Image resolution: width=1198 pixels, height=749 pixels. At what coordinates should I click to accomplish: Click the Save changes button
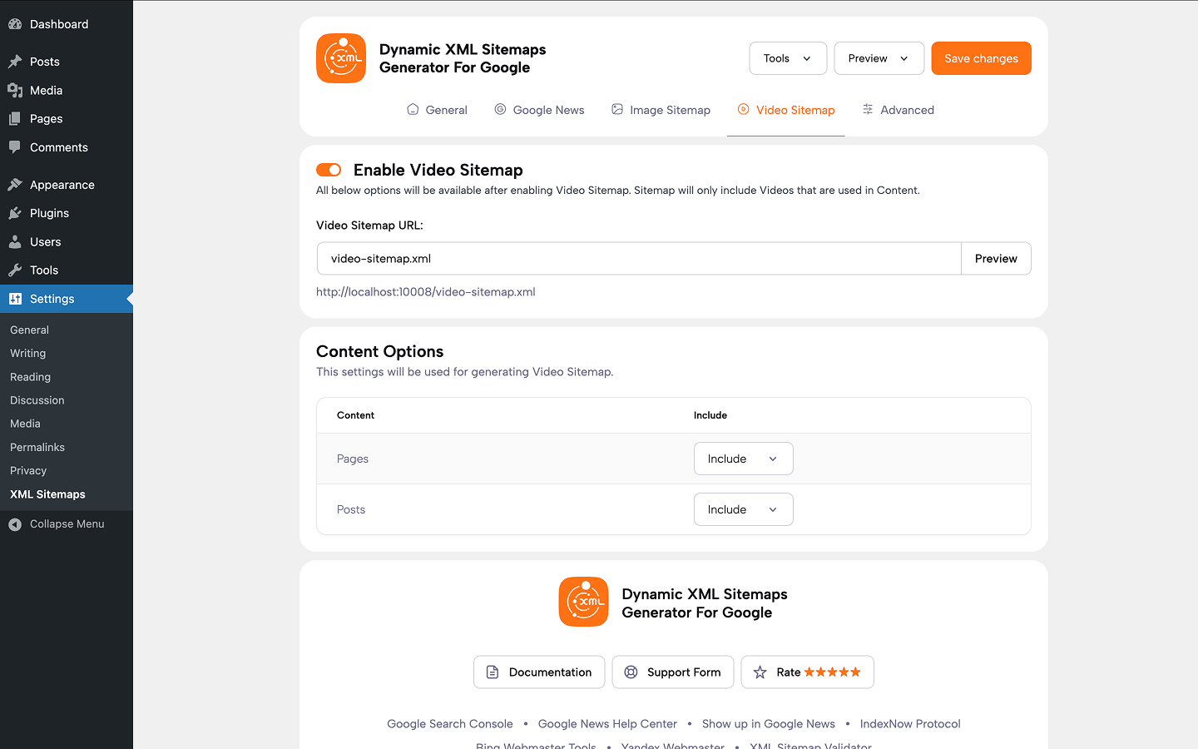(x=981, y=58)
